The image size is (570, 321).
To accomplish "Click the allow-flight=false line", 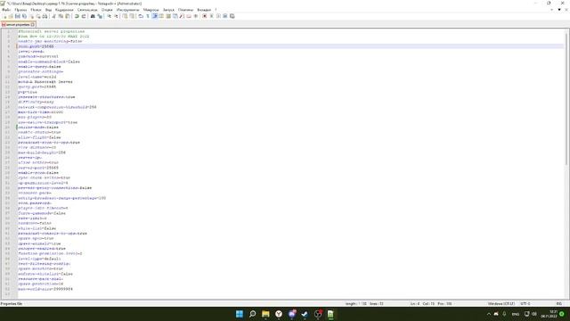I will (x=39, y=137).
